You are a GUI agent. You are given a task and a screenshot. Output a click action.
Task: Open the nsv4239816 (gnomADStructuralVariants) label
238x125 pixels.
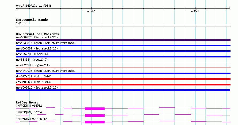(x=46, y=43)
